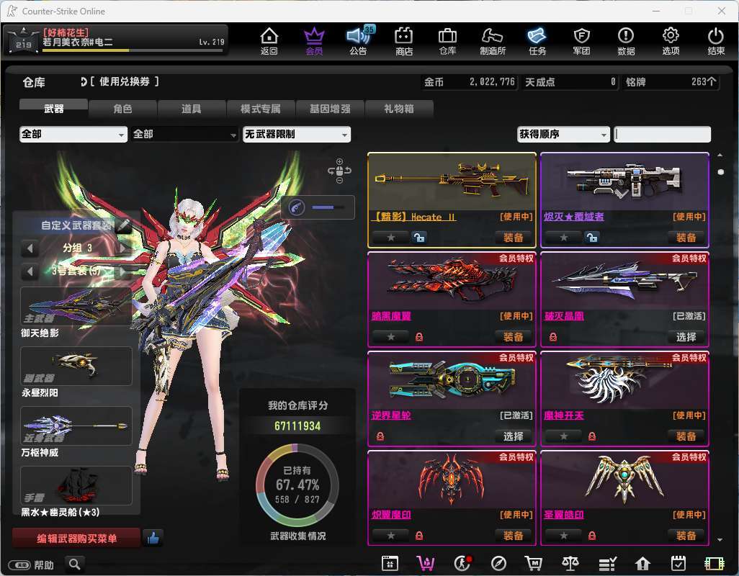Click the shopping basket icon in bottom bar
This screenshot has width=739, height=576.
point(425,563)
